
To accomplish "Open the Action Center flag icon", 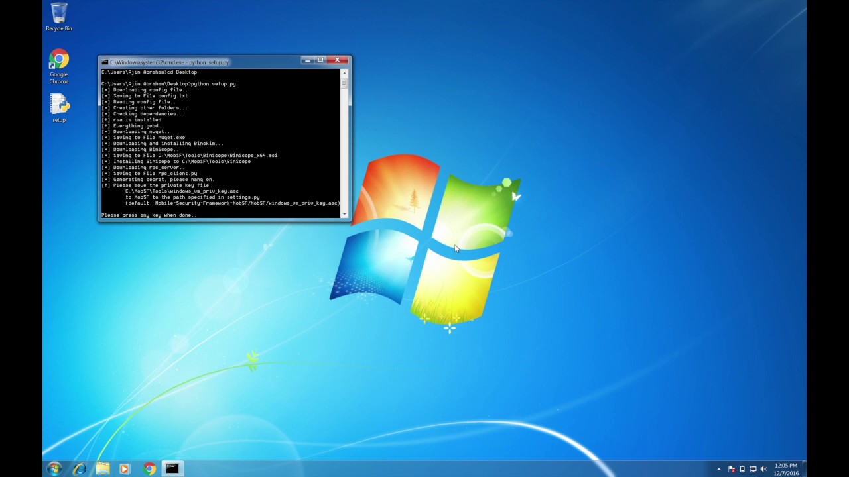I will (x=732, y=469).
